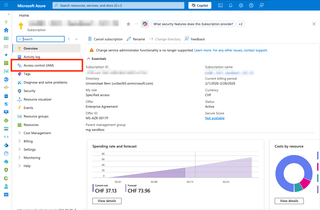Image resolution: width=320 pixels, height=210 pixels.
Task: Select Resource groups in the side menu
Action: (36, 116)
